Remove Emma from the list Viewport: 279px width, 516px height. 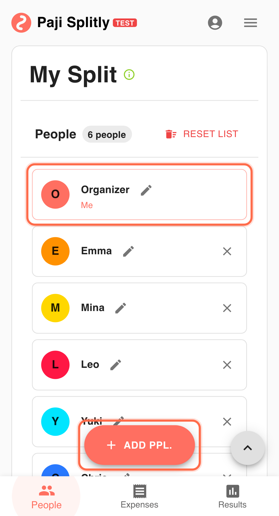pos(227,251)
